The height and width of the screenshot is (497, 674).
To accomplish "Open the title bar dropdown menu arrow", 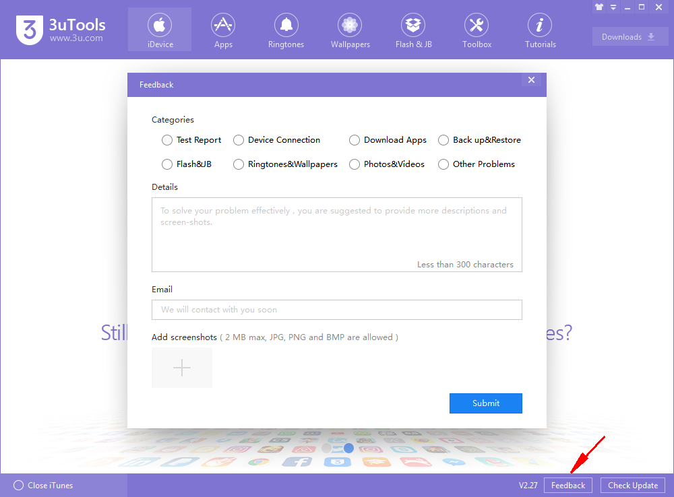I will [613, 7].
